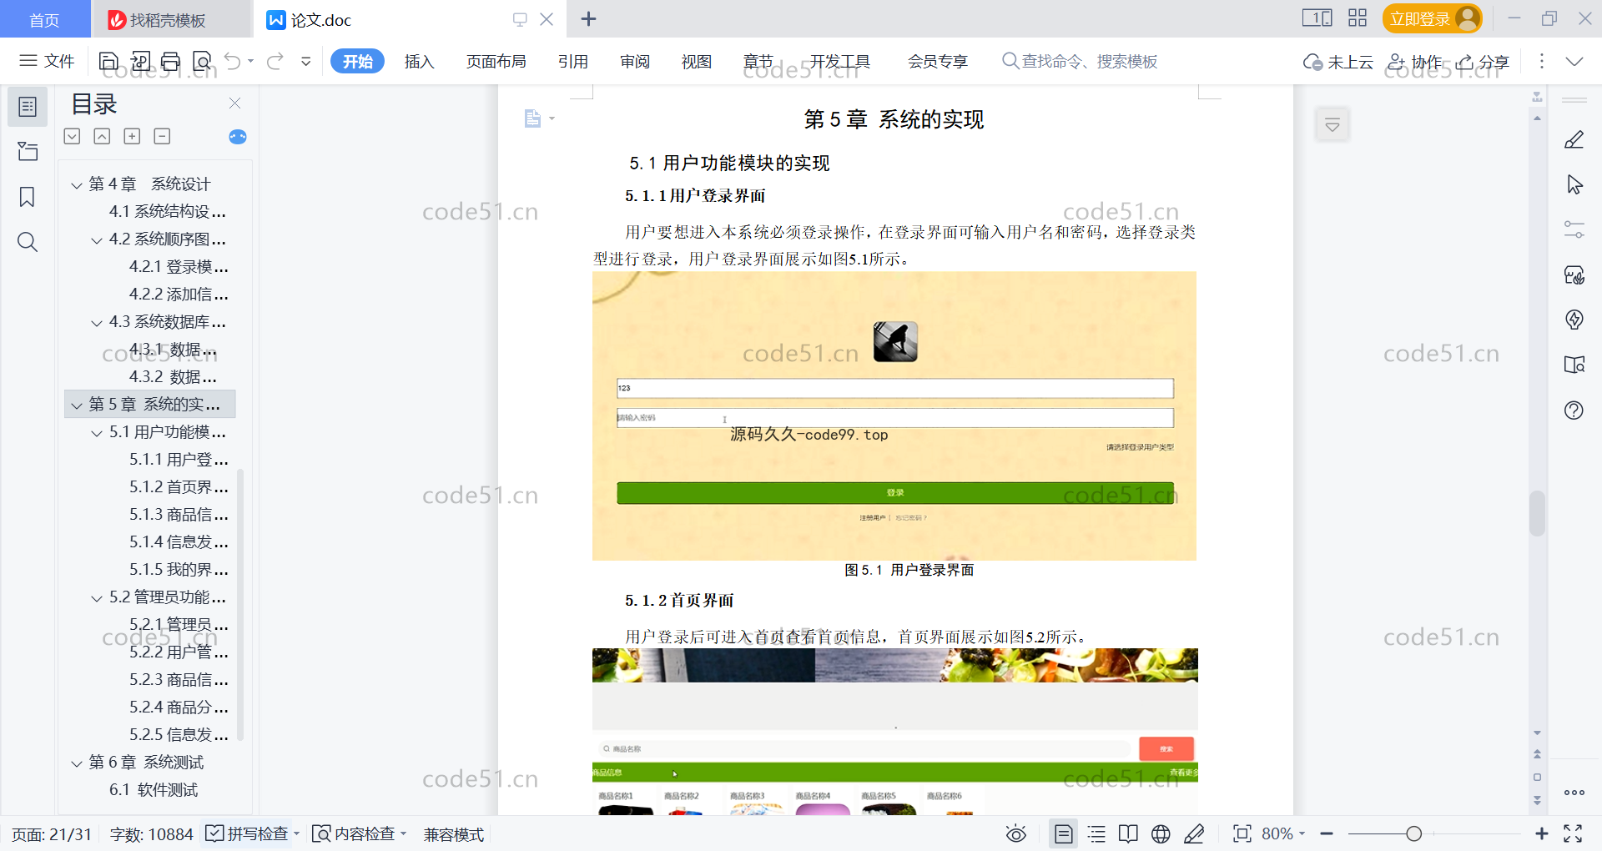
Task: Click the blue smart TOC assistant icon
Action: (x=238, y=137)
